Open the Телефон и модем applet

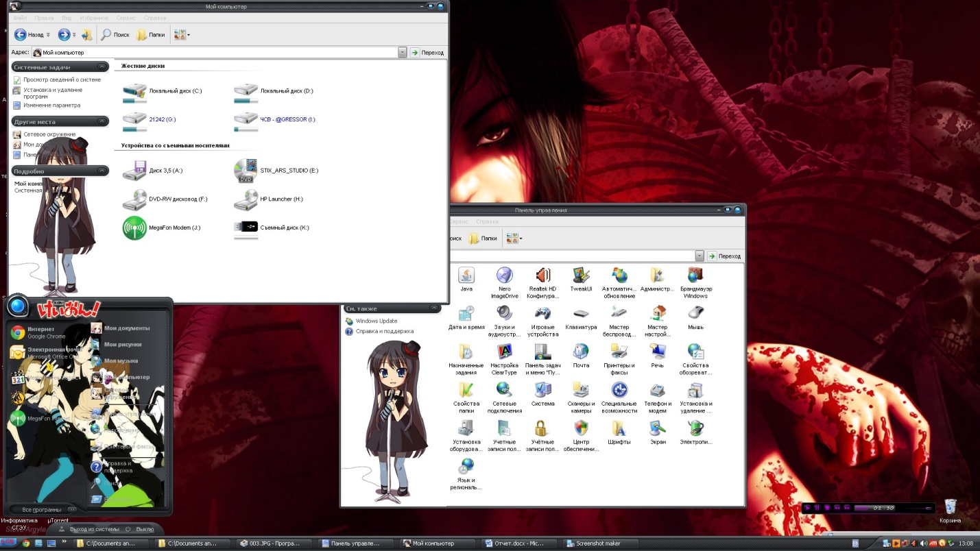coord(658,398)
